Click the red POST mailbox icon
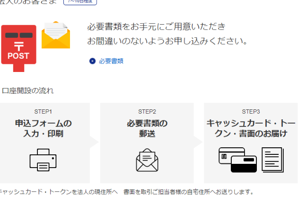 18,46
